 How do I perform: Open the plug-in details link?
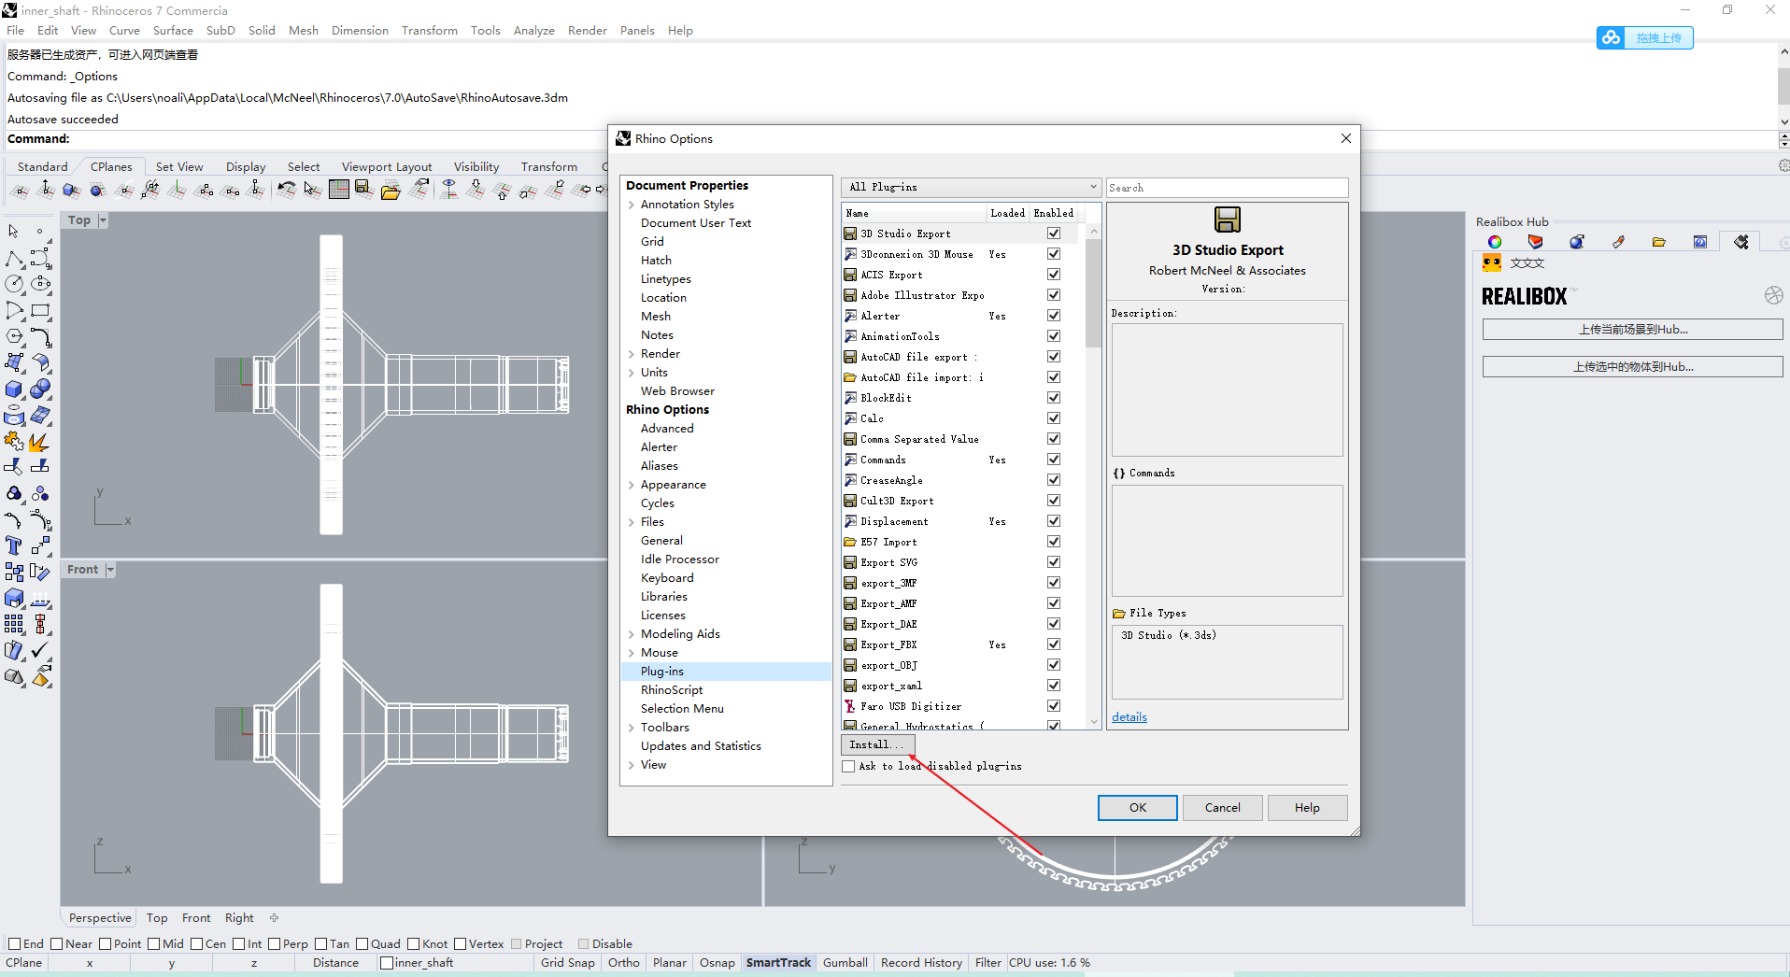[1129, 717]
